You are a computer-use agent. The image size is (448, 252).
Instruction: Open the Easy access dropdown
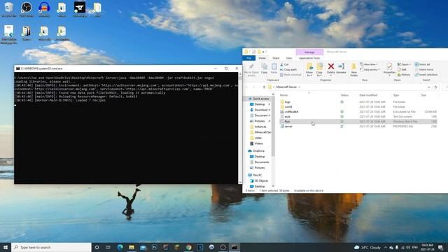tap(370, 69)
